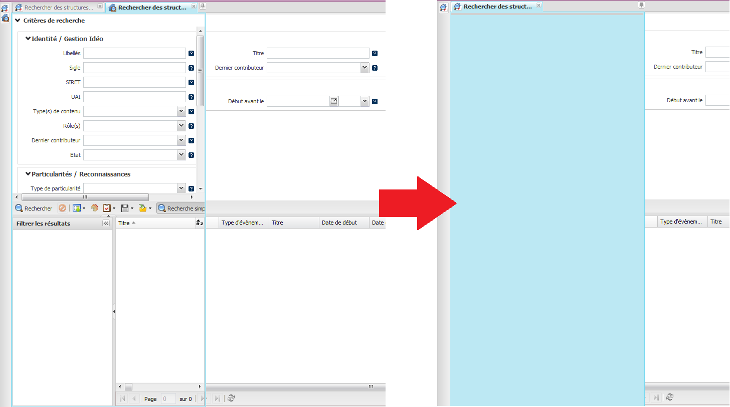
Task: Refresh results using pagination refresh icon
Action: (x=231, y=398)
